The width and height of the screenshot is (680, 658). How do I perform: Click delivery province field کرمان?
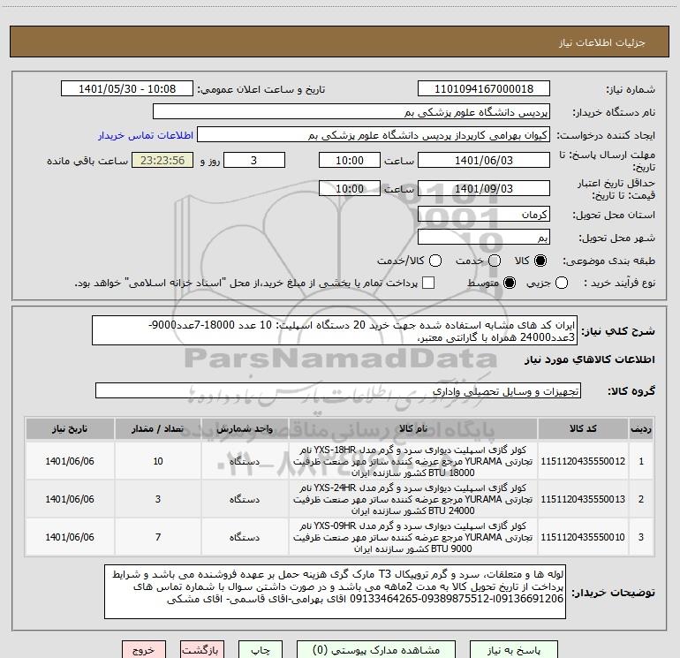[484, 215]
